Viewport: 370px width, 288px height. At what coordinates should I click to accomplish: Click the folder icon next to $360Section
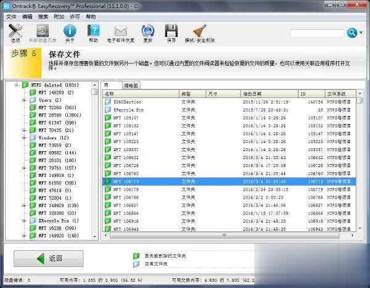[108, 102]
